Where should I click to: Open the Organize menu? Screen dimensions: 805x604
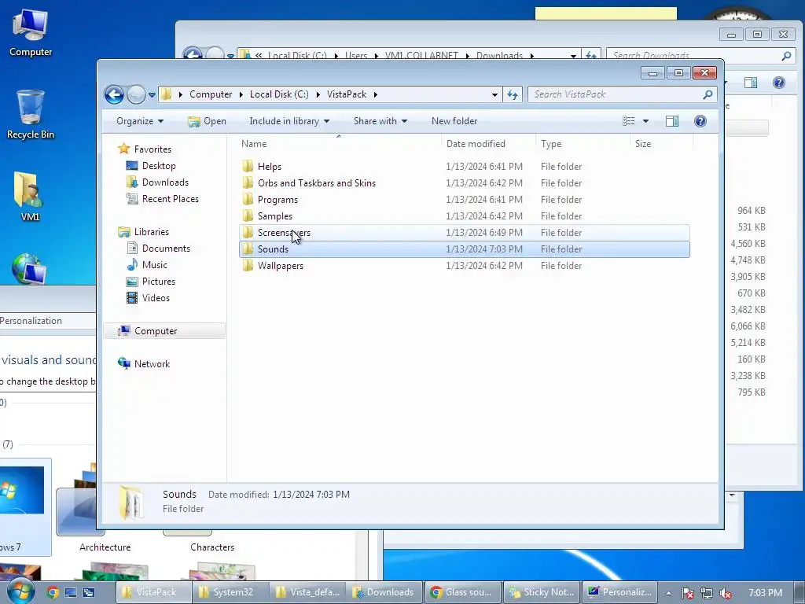pyautogui.click(x=140, y=121)
